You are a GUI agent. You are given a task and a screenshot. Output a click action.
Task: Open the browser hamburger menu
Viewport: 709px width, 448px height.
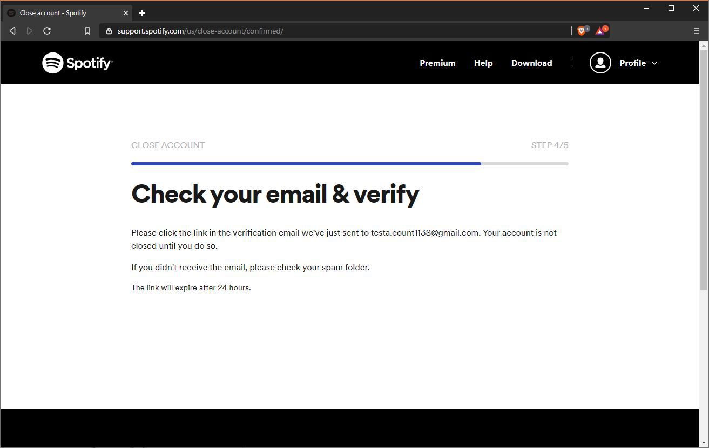[697, 31]
